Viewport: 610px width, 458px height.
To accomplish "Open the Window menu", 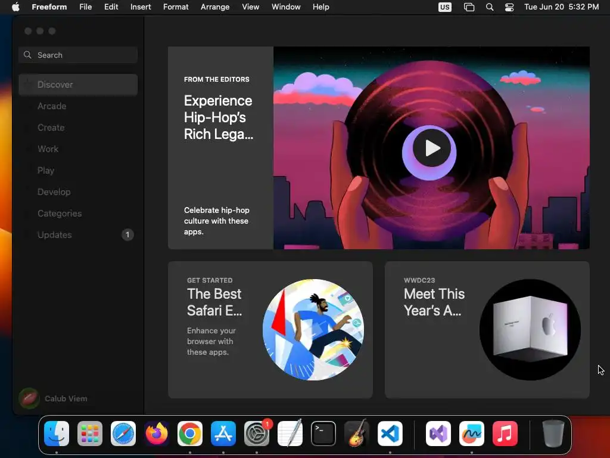I will pos(286,7).
